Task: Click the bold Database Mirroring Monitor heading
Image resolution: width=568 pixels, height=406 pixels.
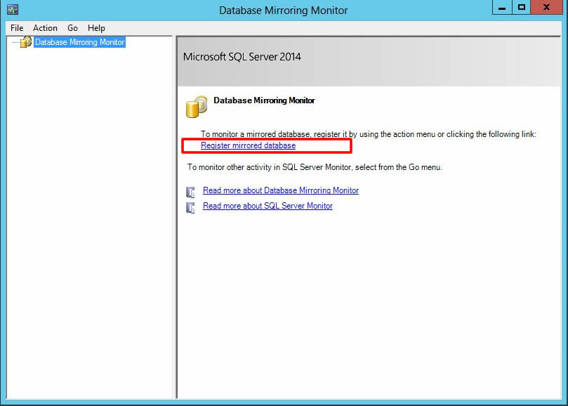Action: point(264,100)
